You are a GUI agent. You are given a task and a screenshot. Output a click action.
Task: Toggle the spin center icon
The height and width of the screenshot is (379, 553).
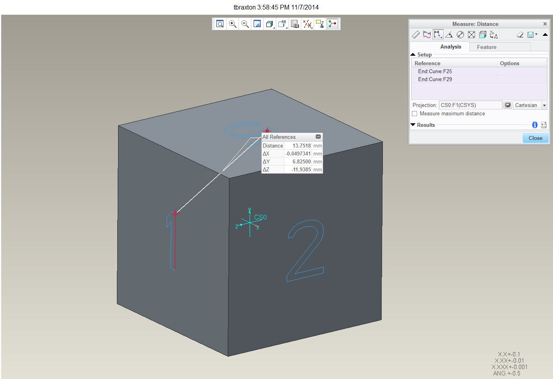point(332,24)
